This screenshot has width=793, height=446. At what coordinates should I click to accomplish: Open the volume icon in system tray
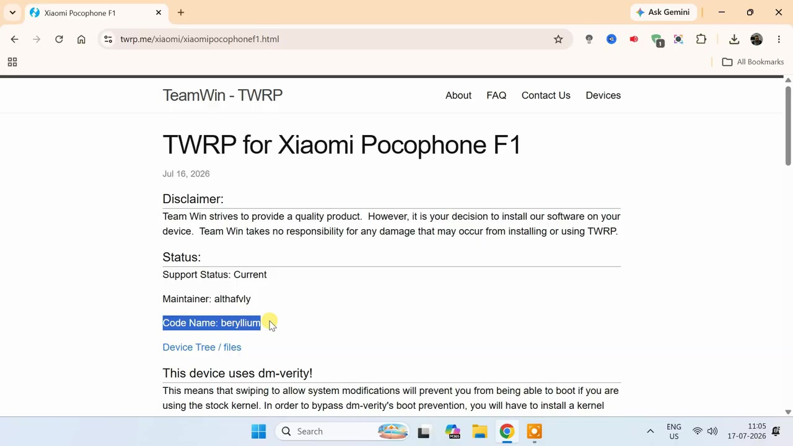pyautogui.click(x=712, y=431)
